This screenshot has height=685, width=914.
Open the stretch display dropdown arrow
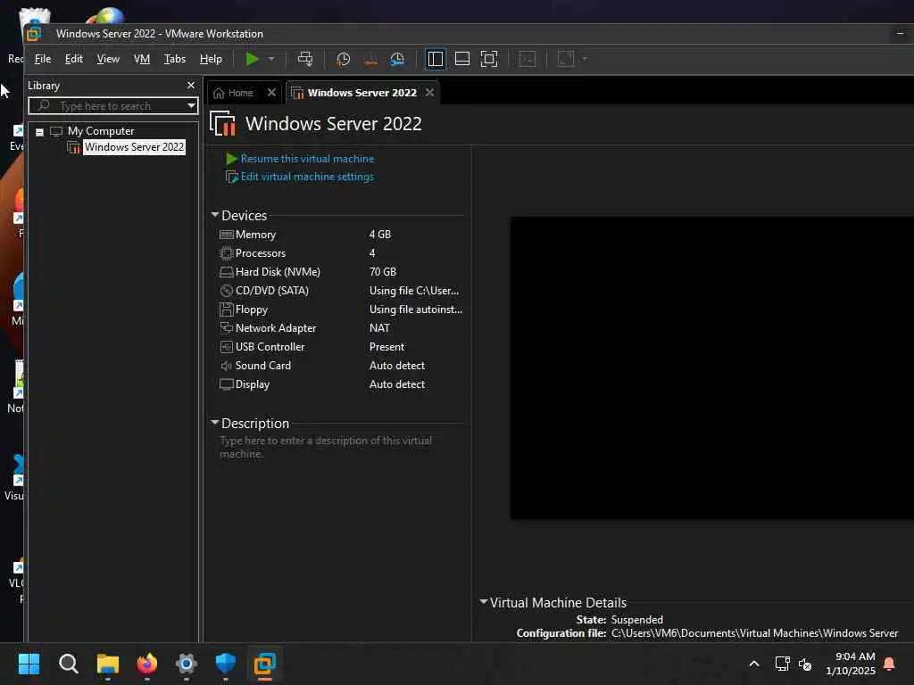coord(585,59)
